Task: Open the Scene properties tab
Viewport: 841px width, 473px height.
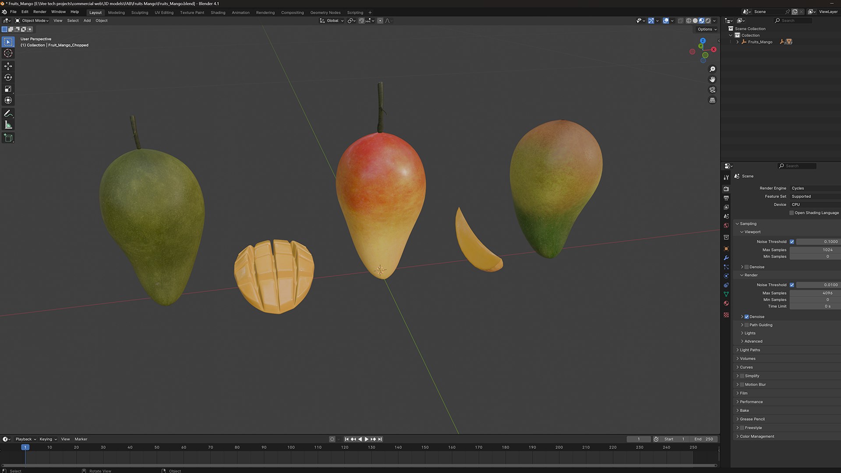Action: pos(726,216)
